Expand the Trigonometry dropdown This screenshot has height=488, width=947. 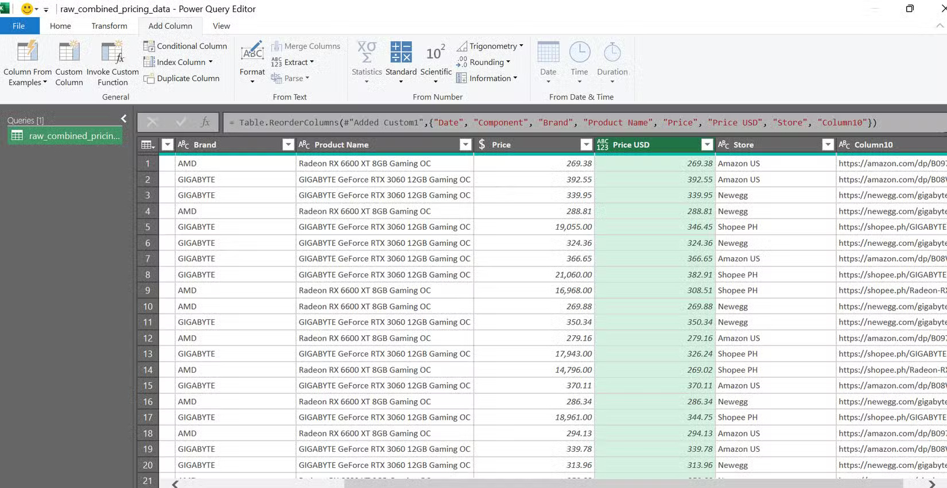[x=492, y=46]
